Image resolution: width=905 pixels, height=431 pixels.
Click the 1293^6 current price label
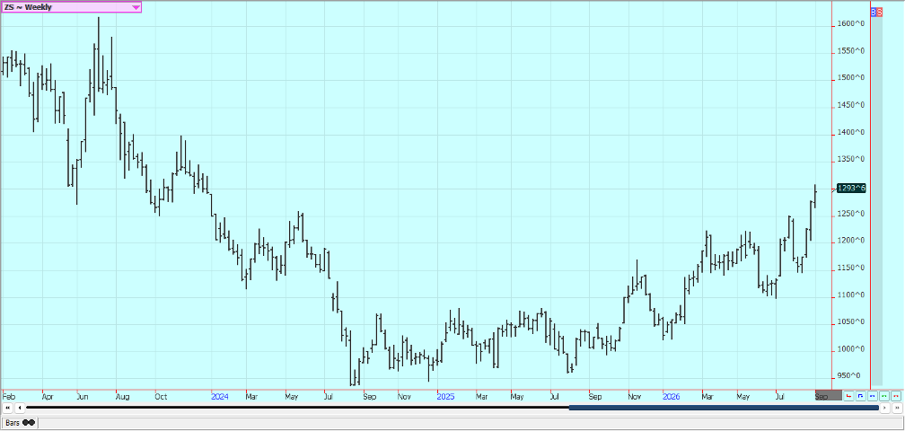851,189
